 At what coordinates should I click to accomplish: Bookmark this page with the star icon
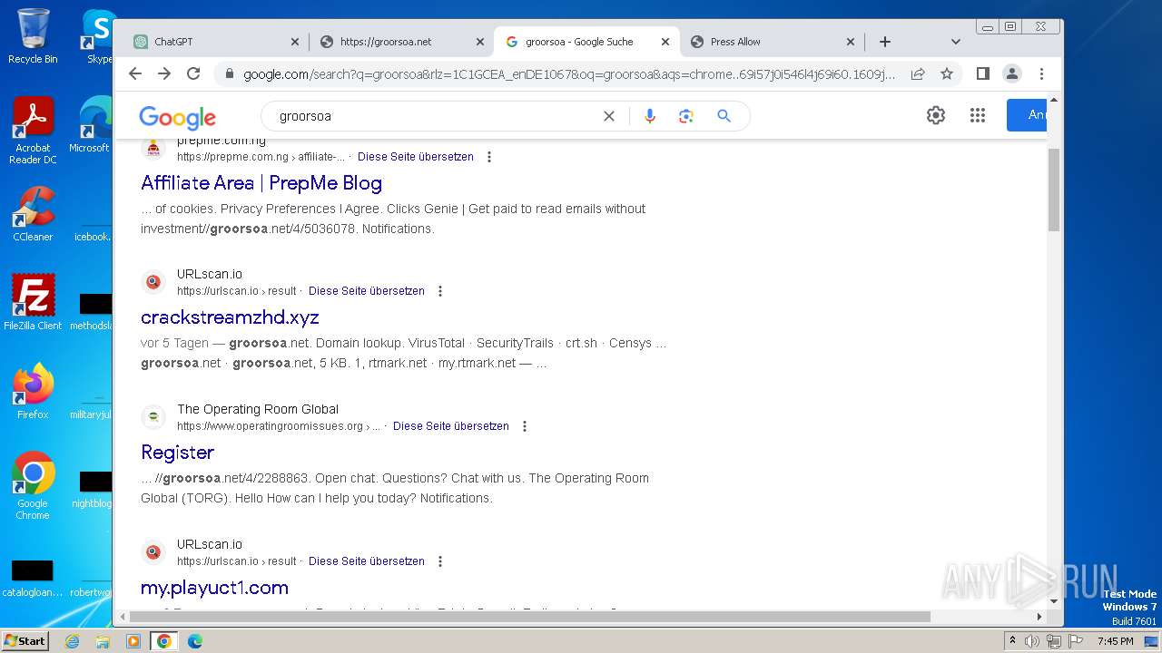click(947, 73)
